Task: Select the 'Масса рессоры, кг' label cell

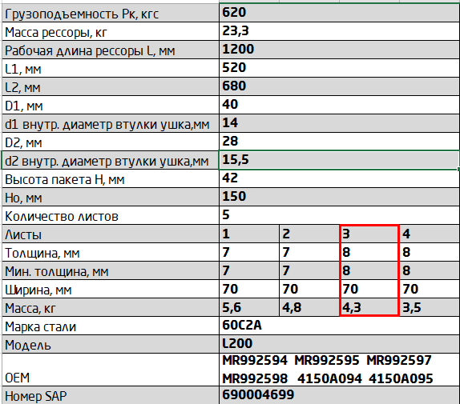Action: click(111, 31)
